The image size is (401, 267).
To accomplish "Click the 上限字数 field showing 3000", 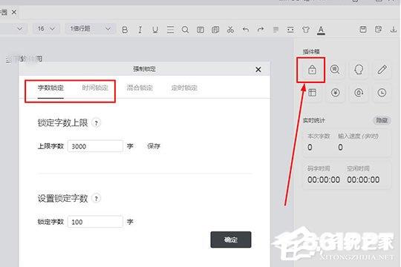I will (95, 146).
